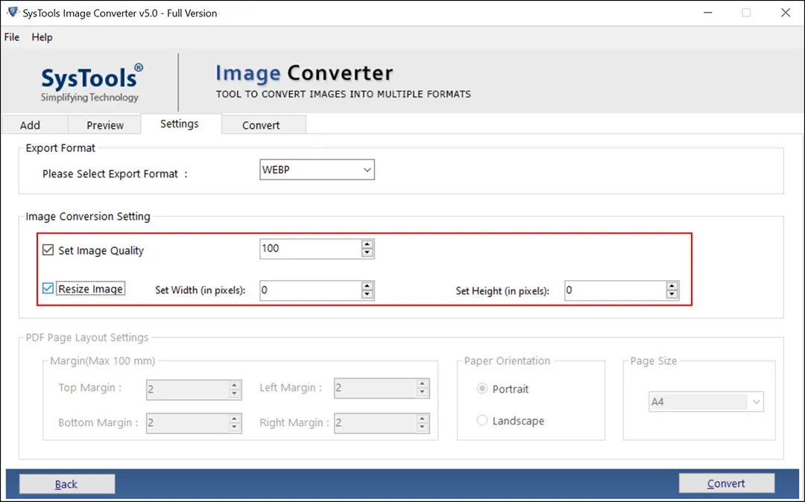Click the SysTools app icon in title bar
Screen dimensions: 805x502
tap(13, 13)
